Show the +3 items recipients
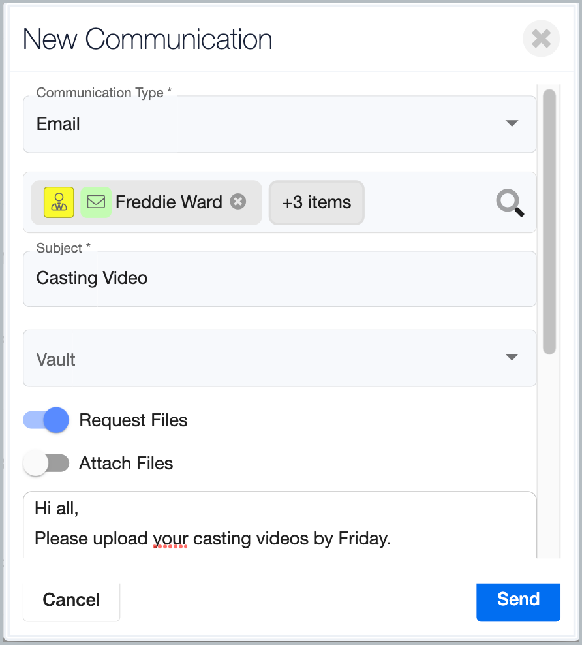This screenshot has height=645, width=582. tap(316, 202)
